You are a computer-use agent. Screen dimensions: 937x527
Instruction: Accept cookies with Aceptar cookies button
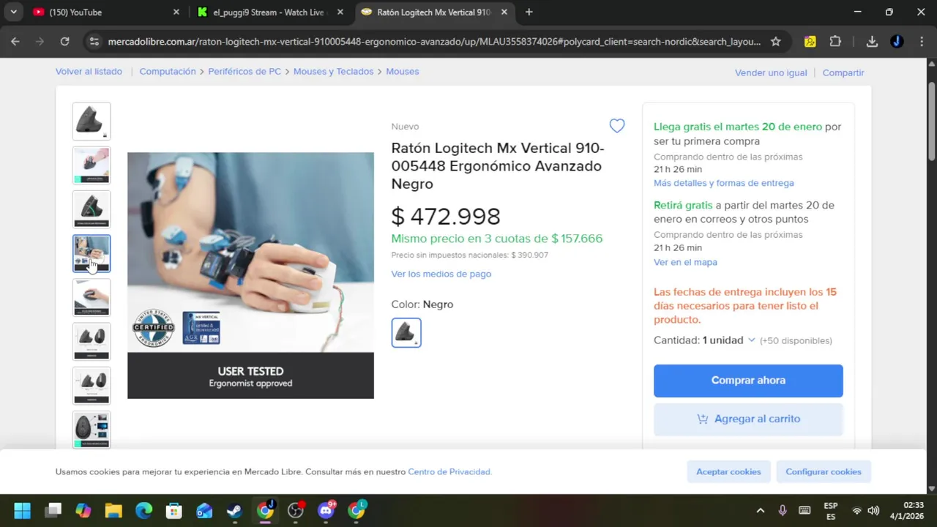click(x=728, y=471)
